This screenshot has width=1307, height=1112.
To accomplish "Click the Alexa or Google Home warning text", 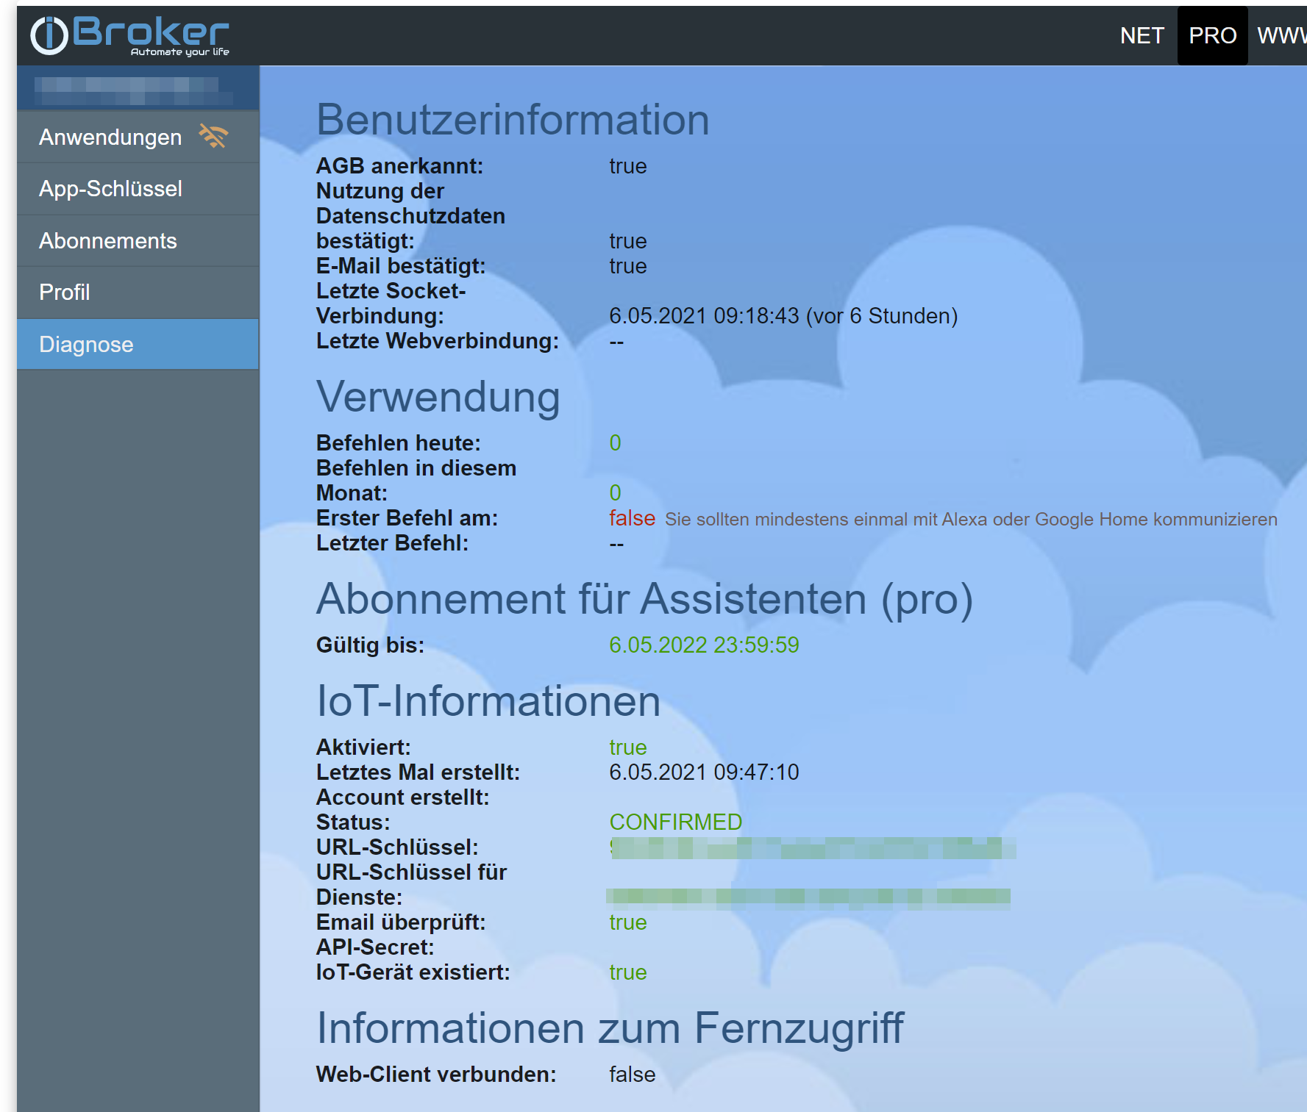I will (x=971, y=519).
